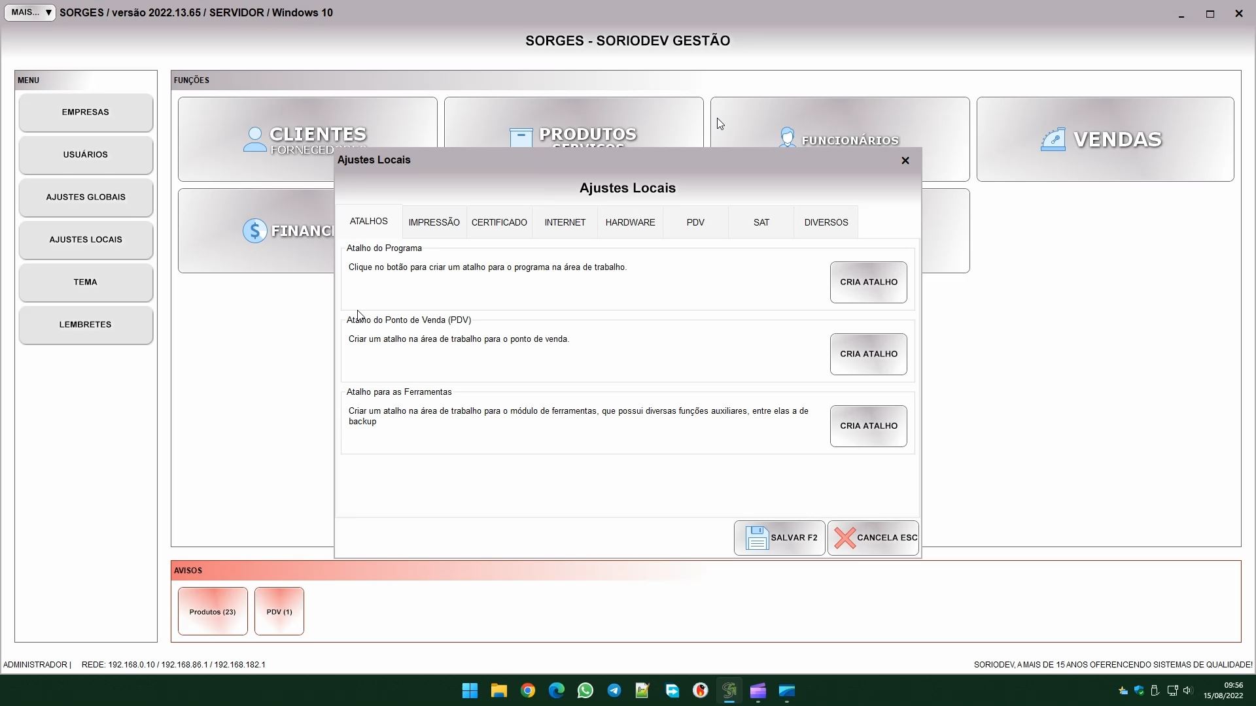Click the star-flagged tray icon
The width and height of the screenshot is (1256, 706).
pos(1123,691)
